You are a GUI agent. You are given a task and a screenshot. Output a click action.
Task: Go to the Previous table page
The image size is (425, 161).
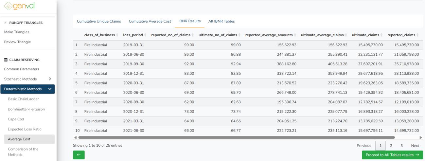pyautogui.click(x=364, y=146)
